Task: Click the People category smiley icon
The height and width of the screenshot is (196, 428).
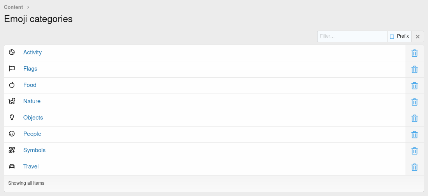Action: (12, 134)
